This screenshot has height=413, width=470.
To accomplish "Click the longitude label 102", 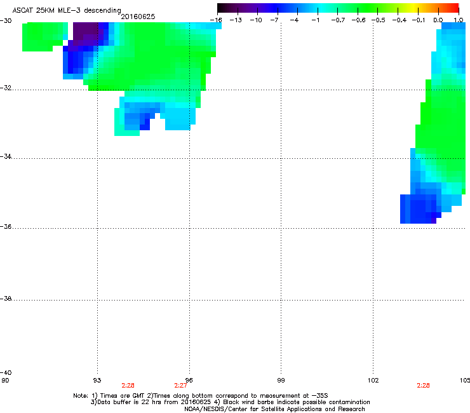I will [x=373, y=381].
